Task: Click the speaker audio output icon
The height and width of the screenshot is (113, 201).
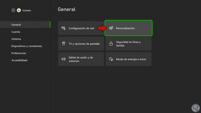Action: pos(64,59)
